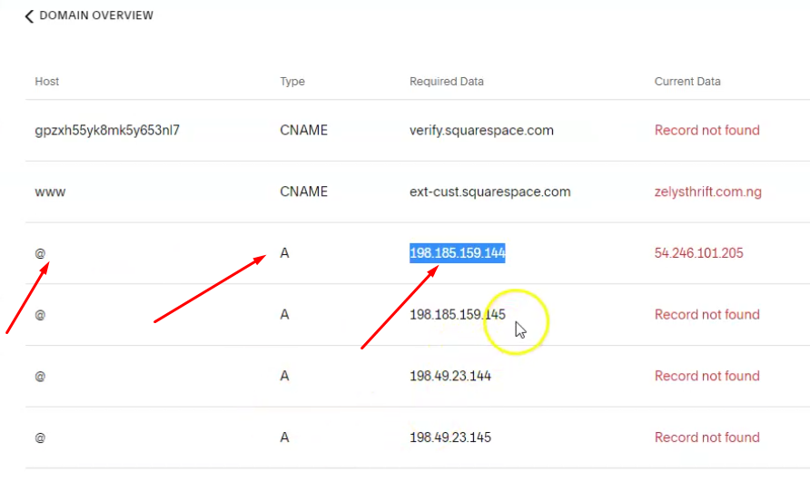Select ext-cust.squarespace.com required data

(x=489, y=191)
